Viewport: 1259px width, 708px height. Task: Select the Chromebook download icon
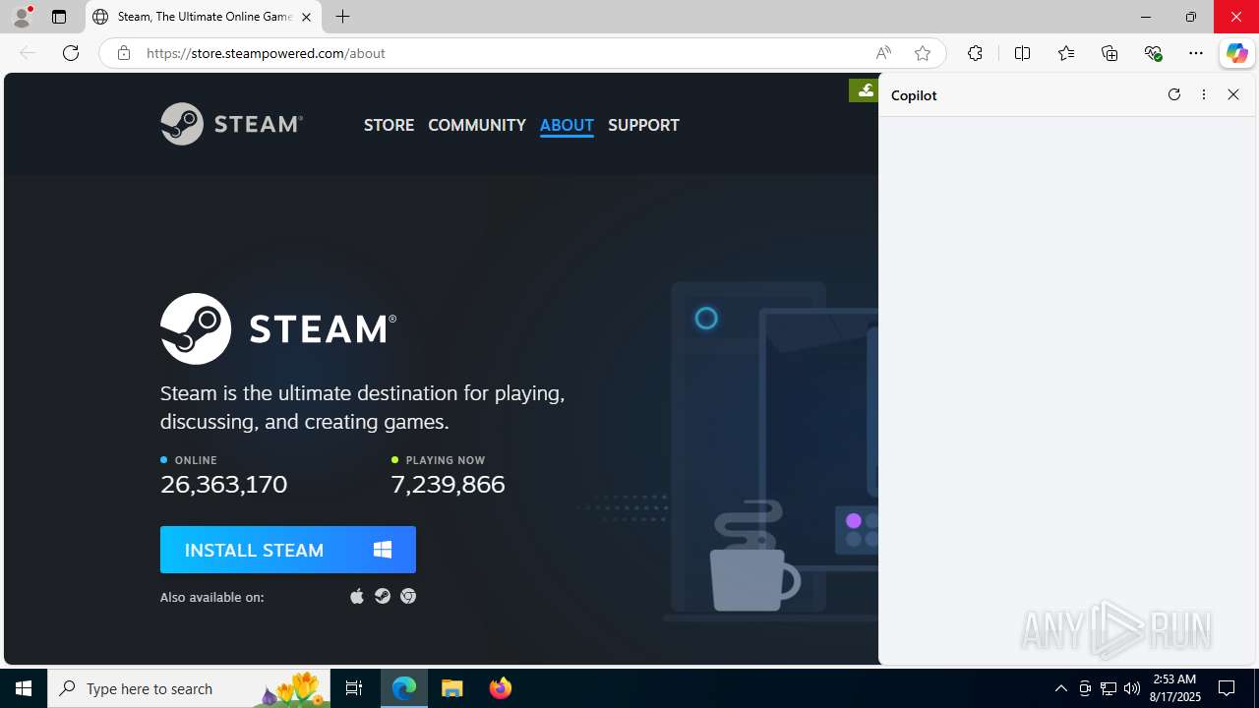coord(408,596)
